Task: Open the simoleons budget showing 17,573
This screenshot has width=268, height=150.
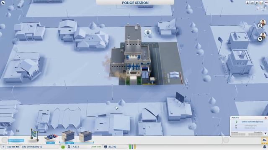Action: 74,147
